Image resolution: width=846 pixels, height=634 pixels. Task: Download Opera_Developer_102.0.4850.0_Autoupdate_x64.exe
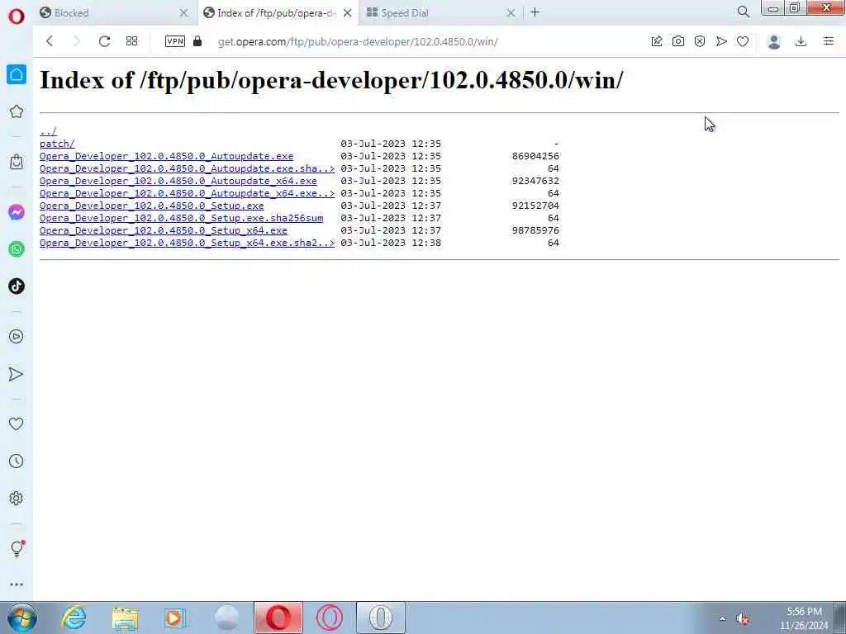click(178, 181)
